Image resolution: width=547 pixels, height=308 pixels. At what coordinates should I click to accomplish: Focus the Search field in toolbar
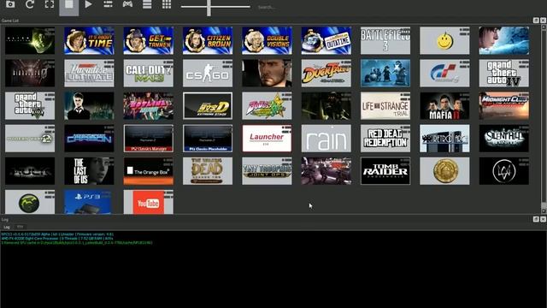click(x=267, y=7)
